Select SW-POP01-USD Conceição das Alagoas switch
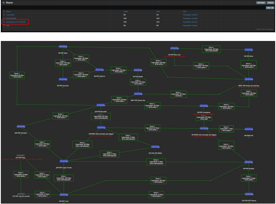Screen dimensions: 276x204 (x=101, y=127)
